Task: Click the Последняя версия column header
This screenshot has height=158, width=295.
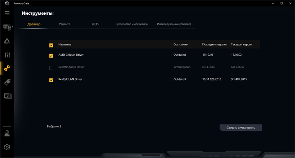Action: tap(214, 45)
